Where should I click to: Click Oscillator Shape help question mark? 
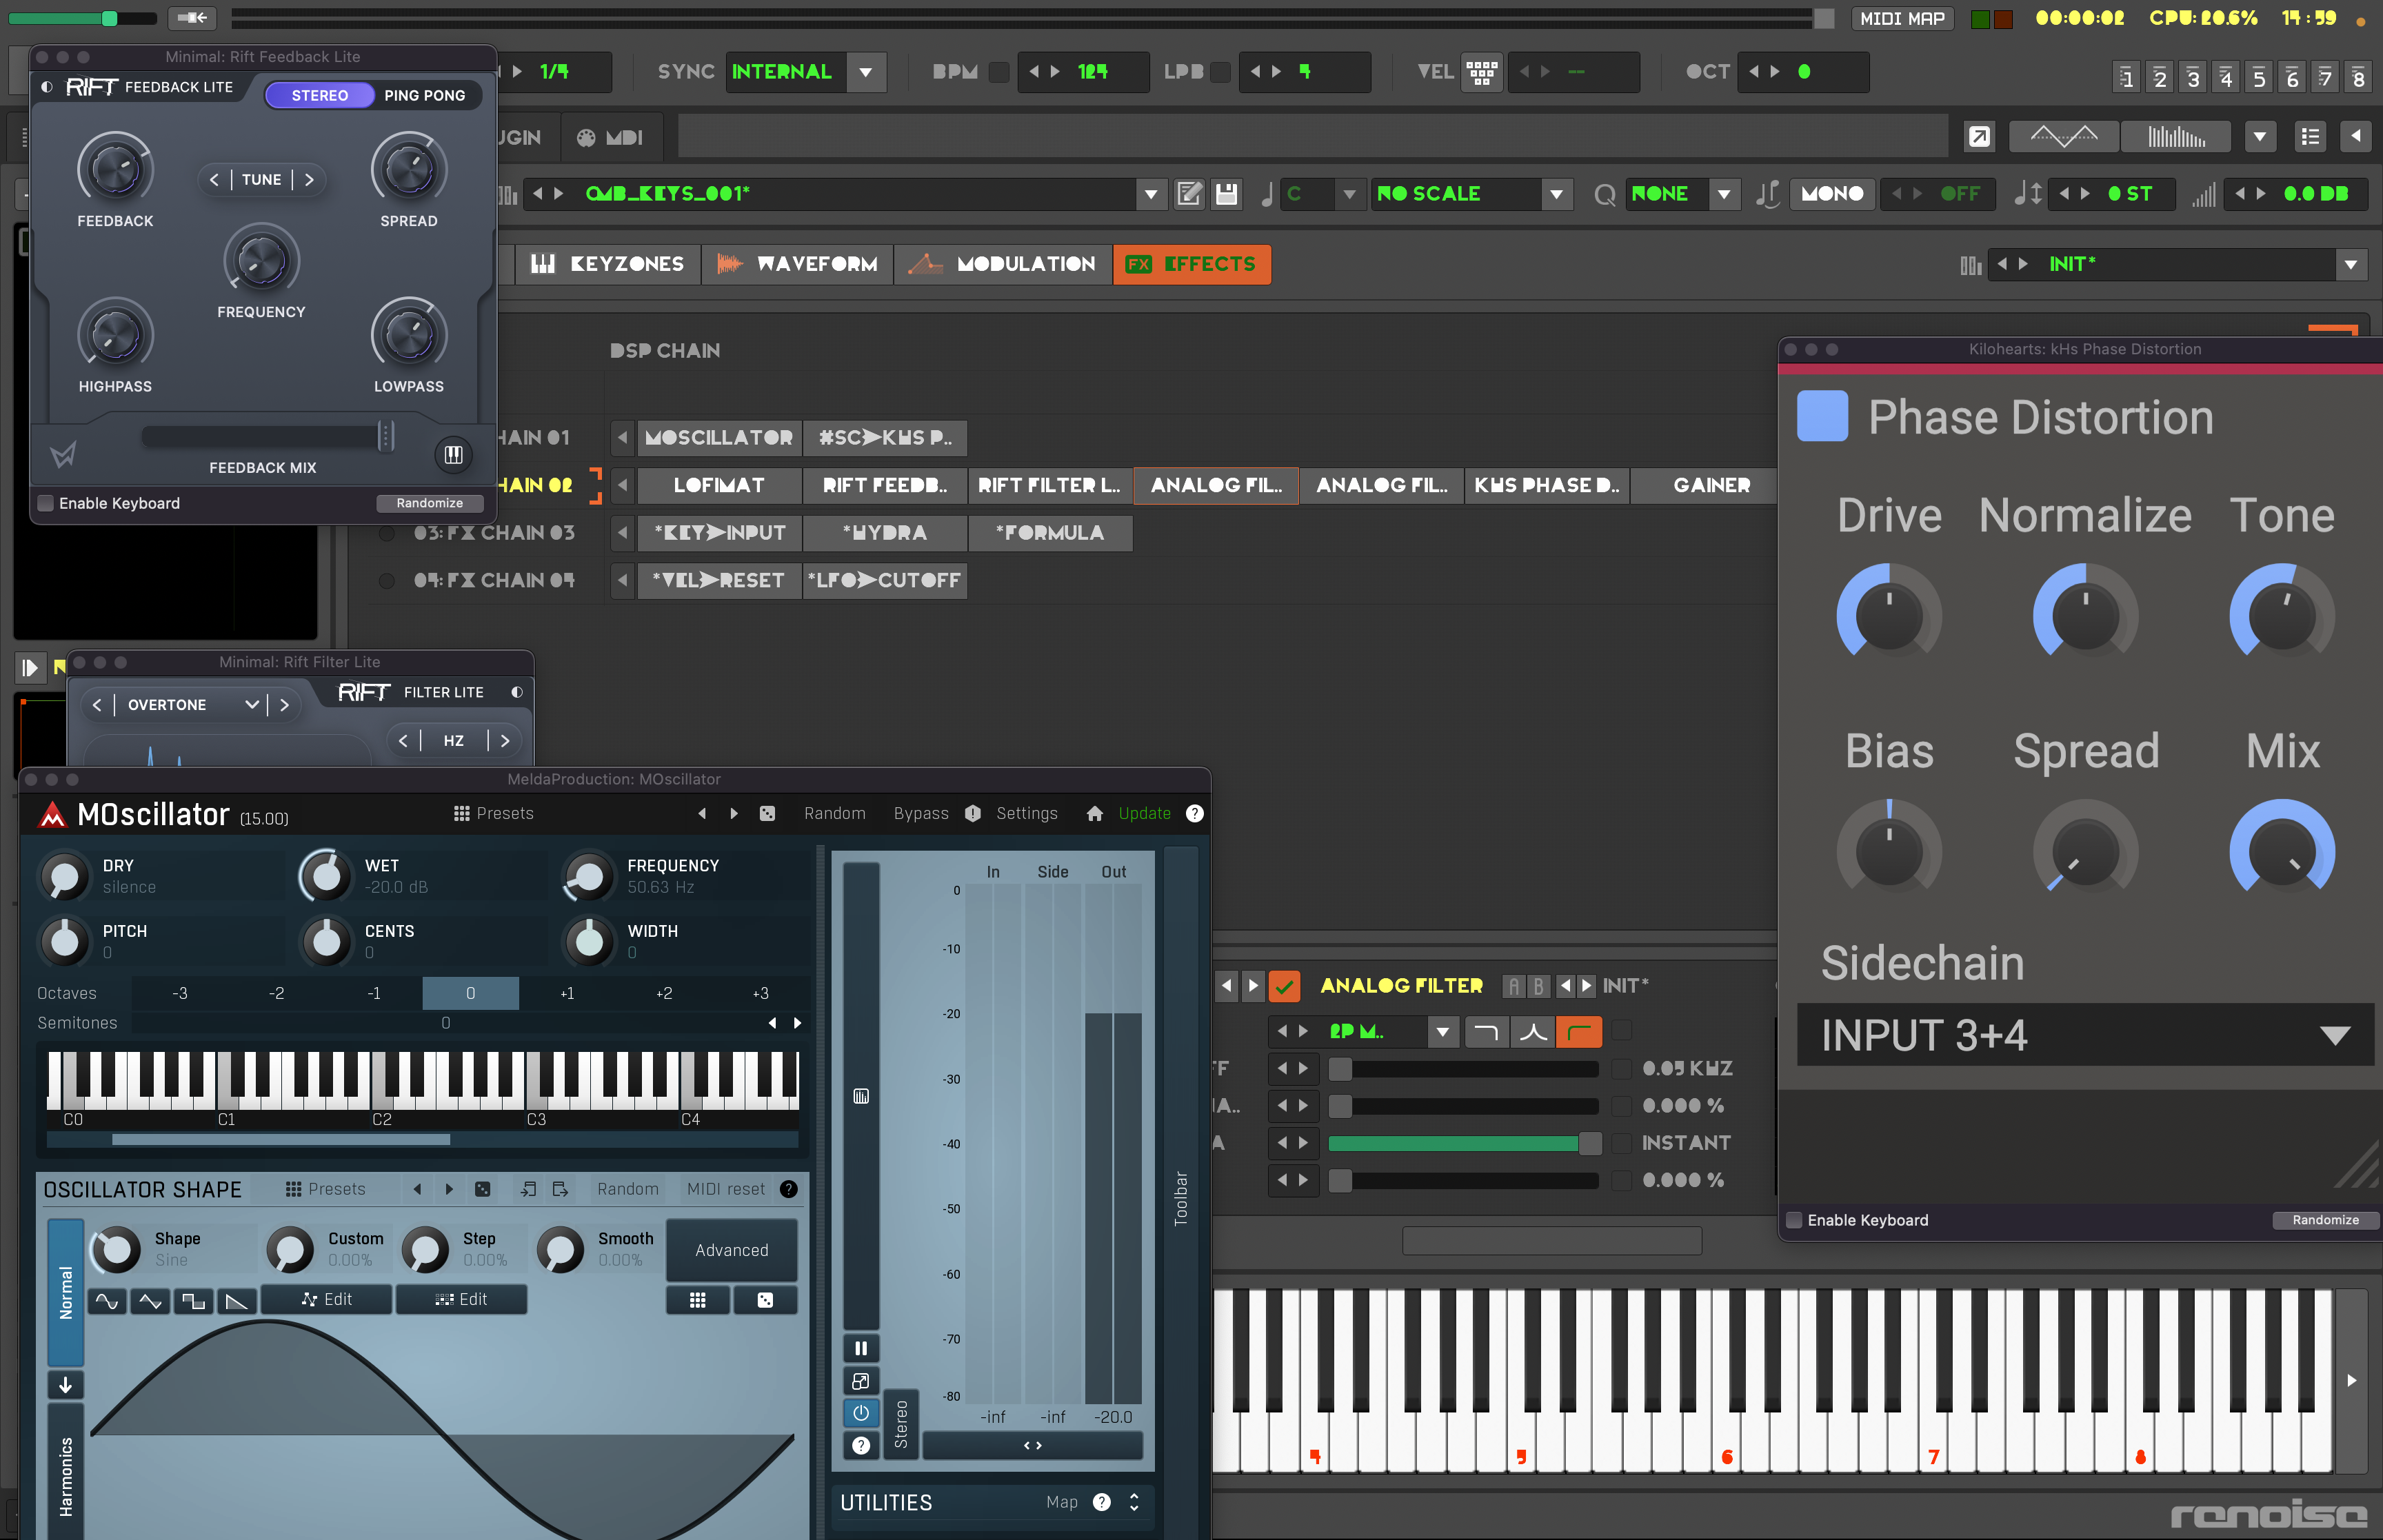pos(788,1189)
